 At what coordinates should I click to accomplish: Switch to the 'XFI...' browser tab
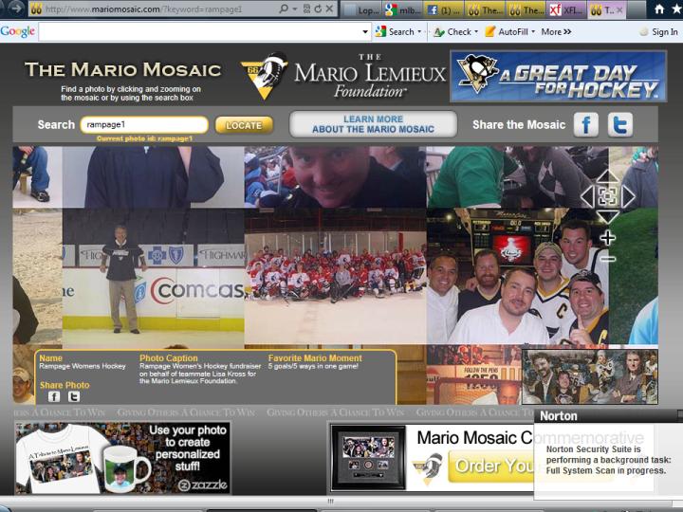pyautogui.click(x=567, y=9)
